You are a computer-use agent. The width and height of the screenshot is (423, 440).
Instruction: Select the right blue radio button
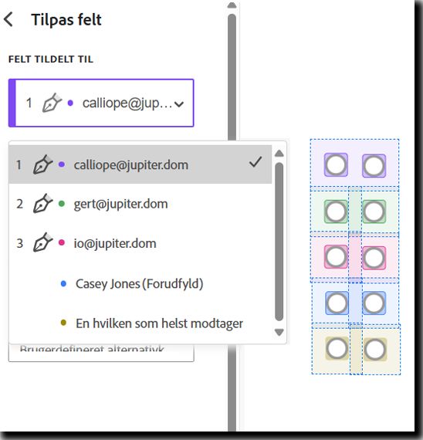click(374, 303)
